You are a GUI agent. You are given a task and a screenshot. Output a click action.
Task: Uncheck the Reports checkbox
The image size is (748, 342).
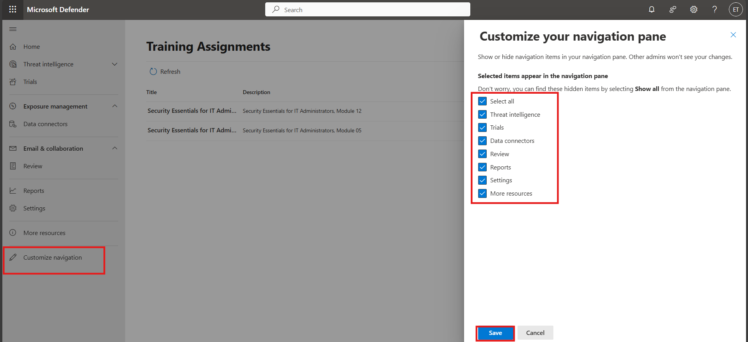[x=482, y=167]
